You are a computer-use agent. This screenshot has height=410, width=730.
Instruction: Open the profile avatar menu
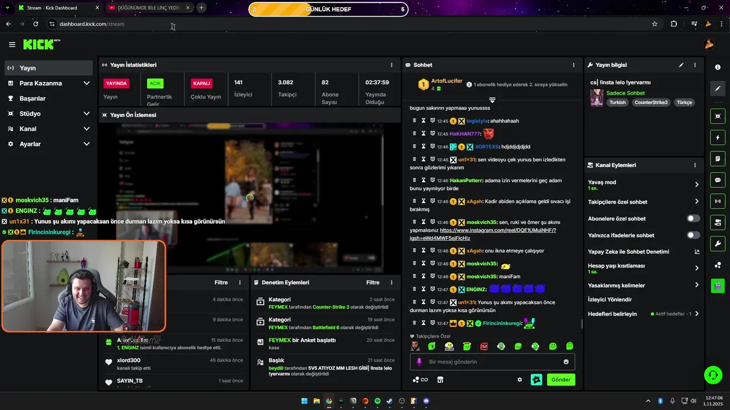709,44
